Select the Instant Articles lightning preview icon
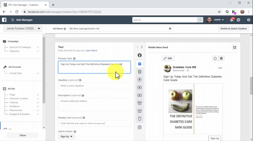The height and width of the screenshot is (141, 253). pos(140,79)
